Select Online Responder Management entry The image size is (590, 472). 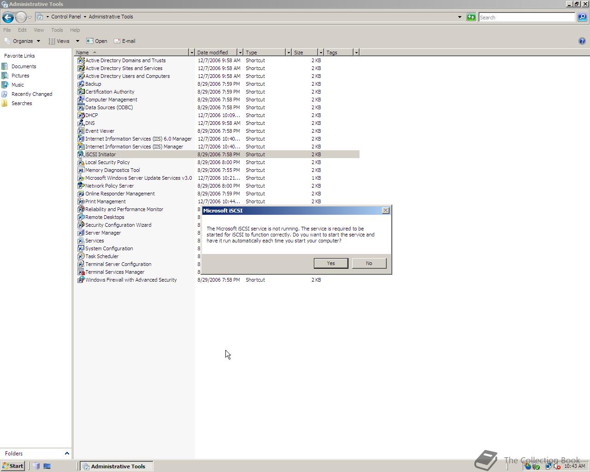coord(120,194)
